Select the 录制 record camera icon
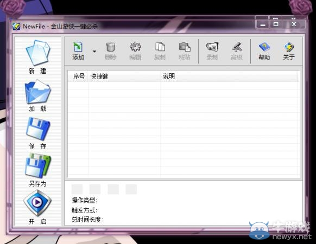This screenshot has height=244, width=316. coord(212,47)
